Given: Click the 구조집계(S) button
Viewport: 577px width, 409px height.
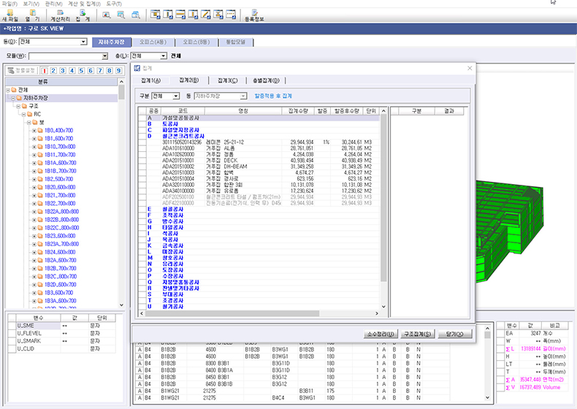Looking at the screenshot, I should (417, 335).
